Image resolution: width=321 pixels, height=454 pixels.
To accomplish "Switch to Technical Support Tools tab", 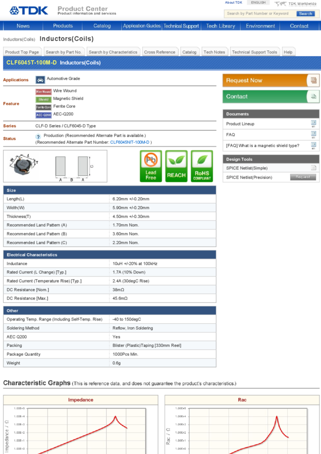I will (254, 52).
